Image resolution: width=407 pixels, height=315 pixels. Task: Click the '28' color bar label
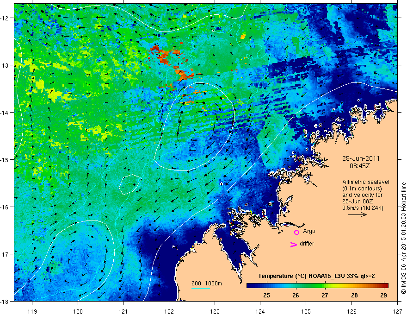click(354, 295)
